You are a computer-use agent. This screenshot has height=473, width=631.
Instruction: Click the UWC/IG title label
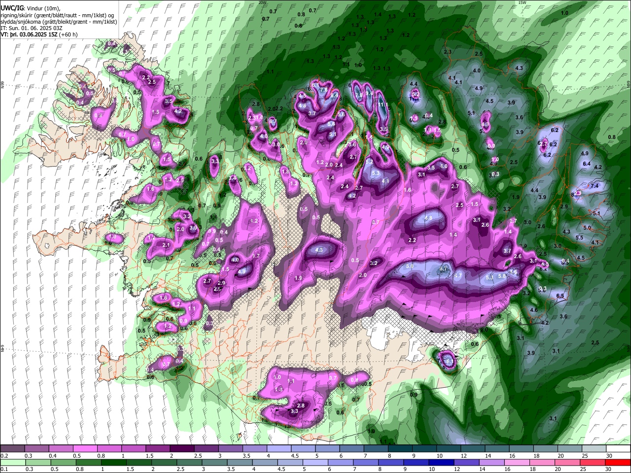click(12, 8)
